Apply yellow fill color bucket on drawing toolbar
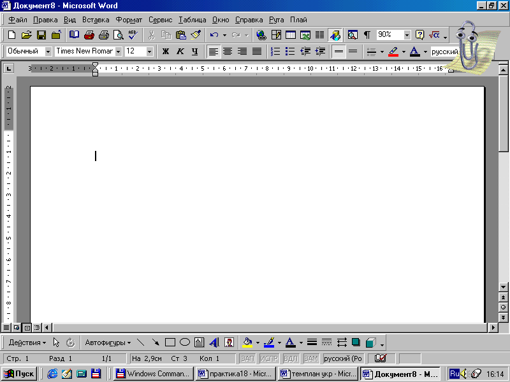 pos(247,343)
